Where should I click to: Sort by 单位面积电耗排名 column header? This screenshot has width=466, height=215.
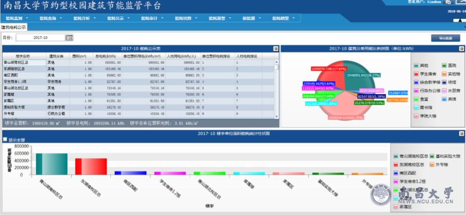click(x=218, y=56)
